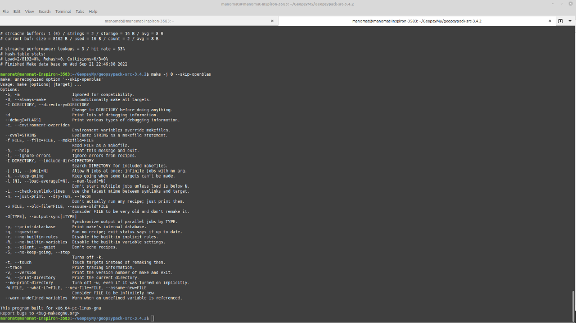Click the new tab icon
This screenshot has height=323, width=576.
(561, 21)
